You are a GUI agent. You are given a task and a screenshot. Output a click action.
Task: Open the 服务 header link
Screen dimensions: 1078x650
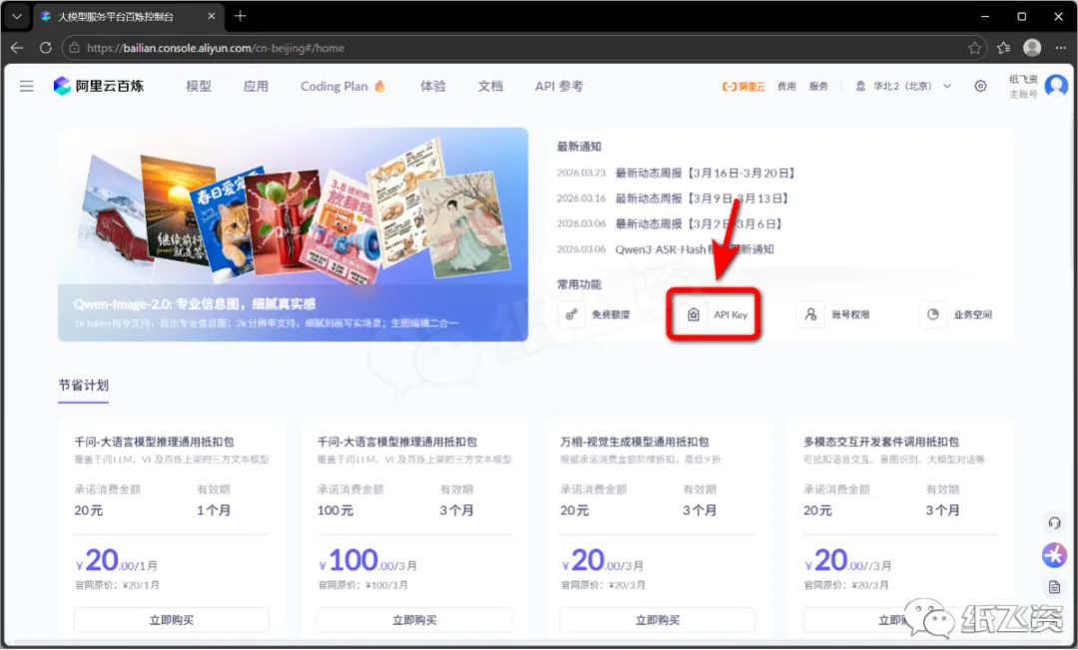[818, 87]
